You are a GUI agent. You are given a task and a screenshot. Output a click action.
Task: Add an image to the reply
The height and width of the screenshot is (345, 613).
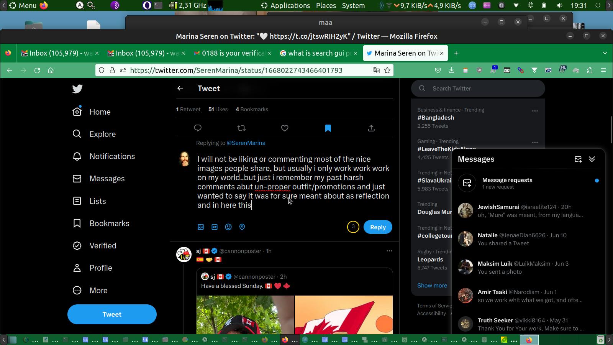[201, 227]
